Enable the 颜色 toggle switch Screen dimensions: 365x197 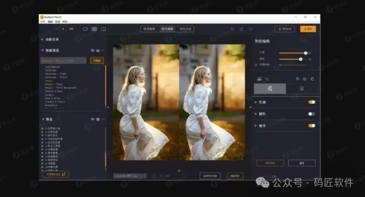point(312,114)
